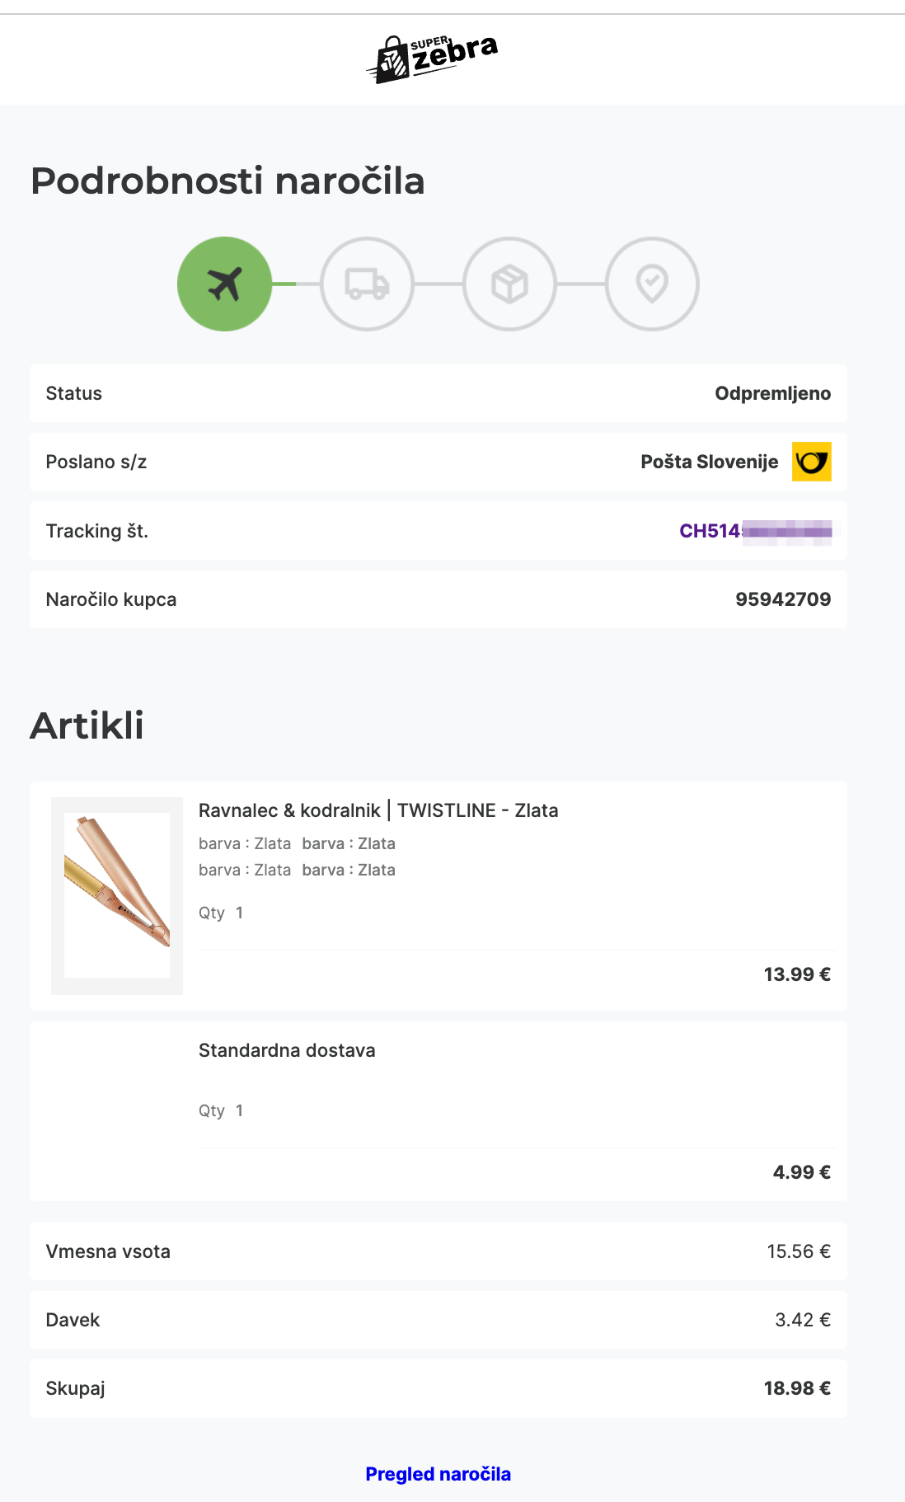Click the Pošta Slovenije carrier name
Viewport: 905px width, 1502px height.
(709, 462)
